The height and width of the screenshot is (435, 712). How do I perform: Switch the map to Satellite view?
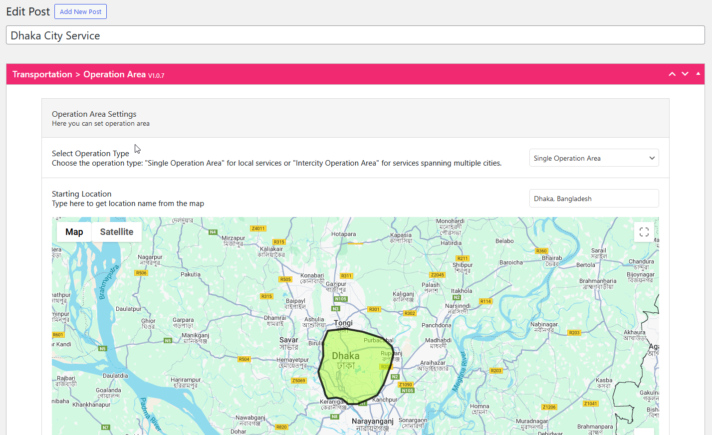[x=116, y=232]
